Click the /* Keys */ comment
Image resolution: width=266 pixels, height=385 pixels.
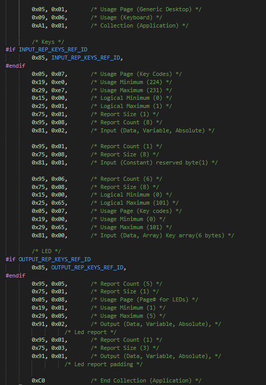[x=48, y=42]
